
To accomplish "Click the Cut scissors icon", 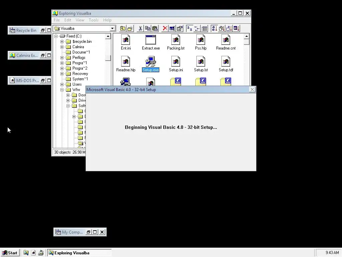I will 140,28.
